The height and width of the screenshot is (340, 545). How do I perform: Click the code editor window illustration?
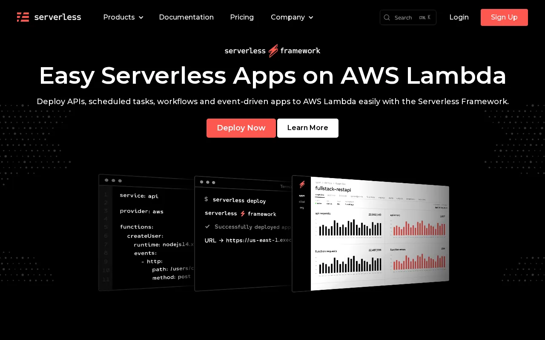tap(146, 232)
